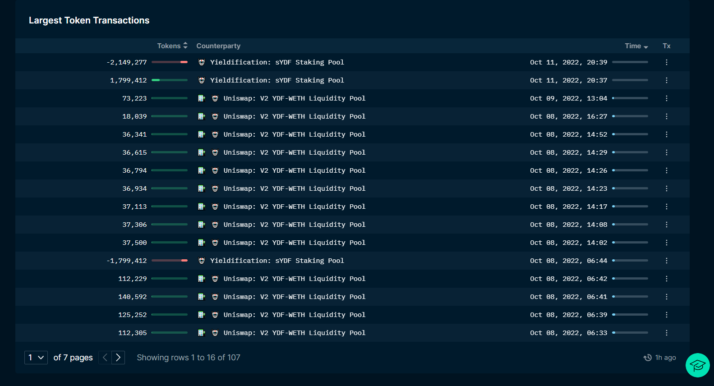
Task: Click the building icon in the 140,592 row
Action: (x=202, y=297)
